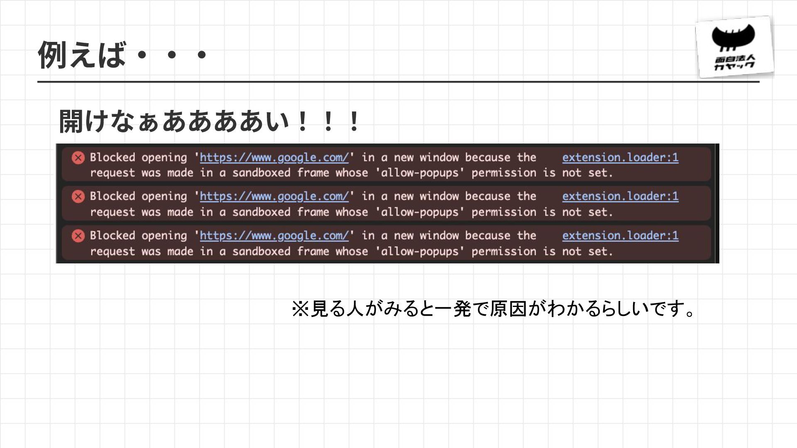Screen dimensions: 797x448
Task: Click the second extension.loader:1 source link
Action: coord(620,196)
